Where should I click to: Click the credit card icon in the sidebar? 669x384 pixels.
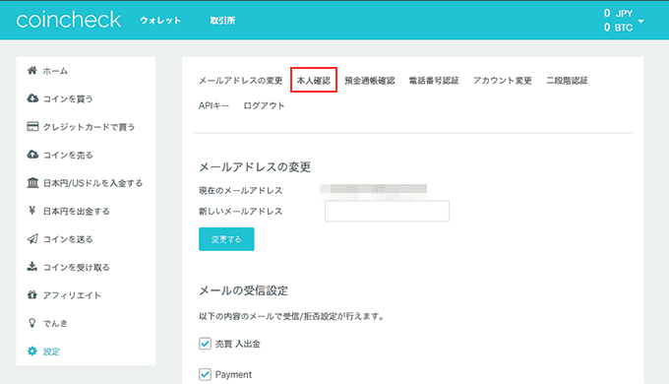point(32,126)
